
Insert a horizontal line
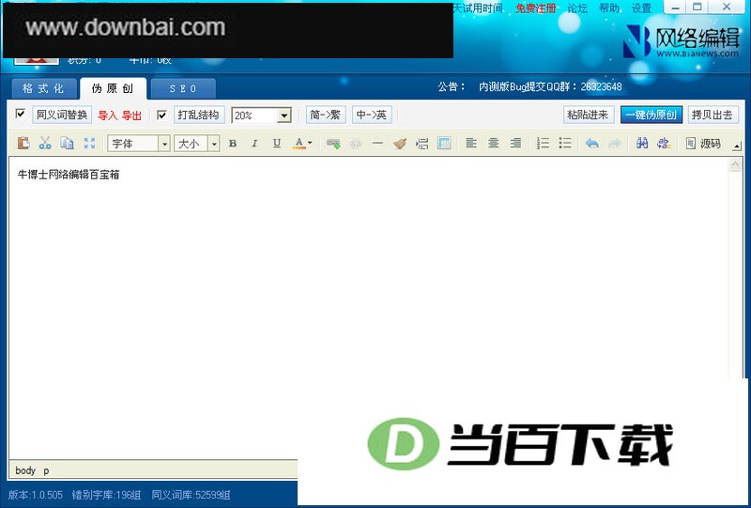coord(377,144)
